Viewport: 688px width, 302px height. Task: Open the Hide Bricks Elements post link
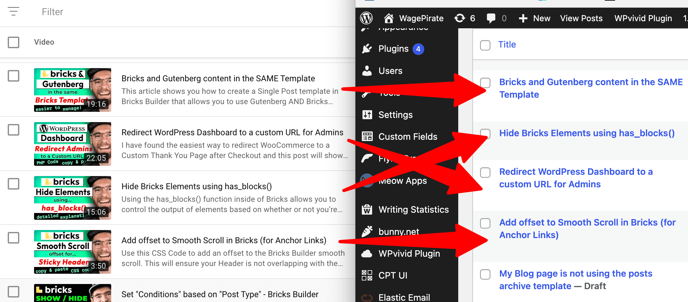(x=586, y=133)
